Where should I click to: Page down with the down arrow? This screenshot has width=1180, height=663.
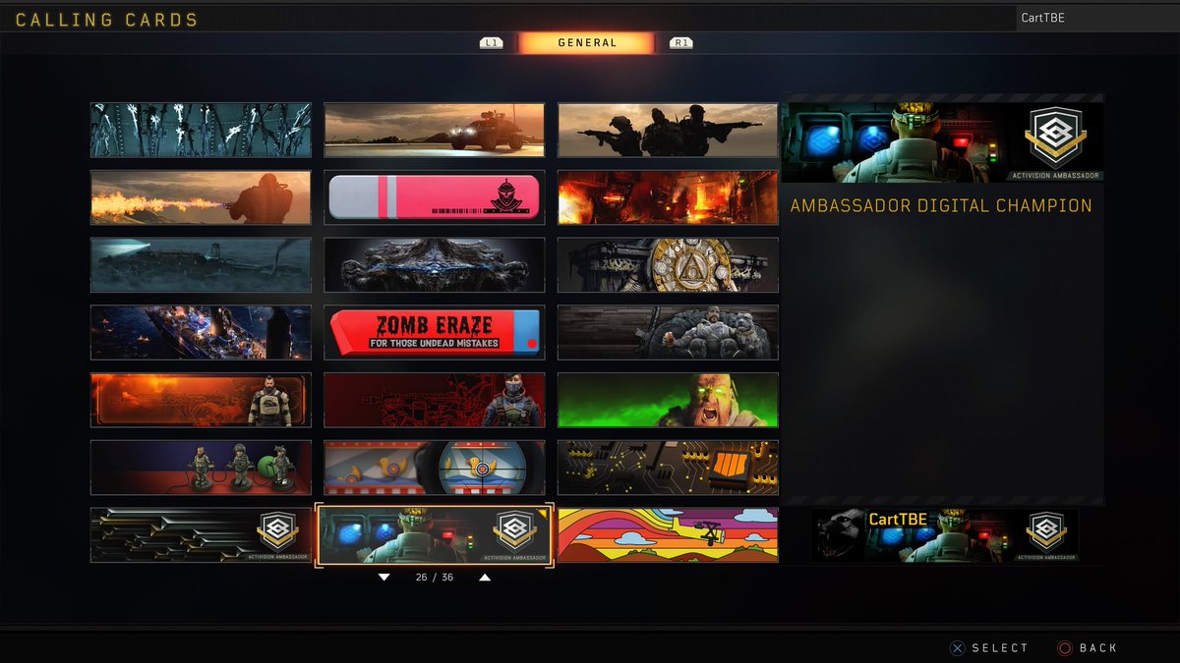384,578
